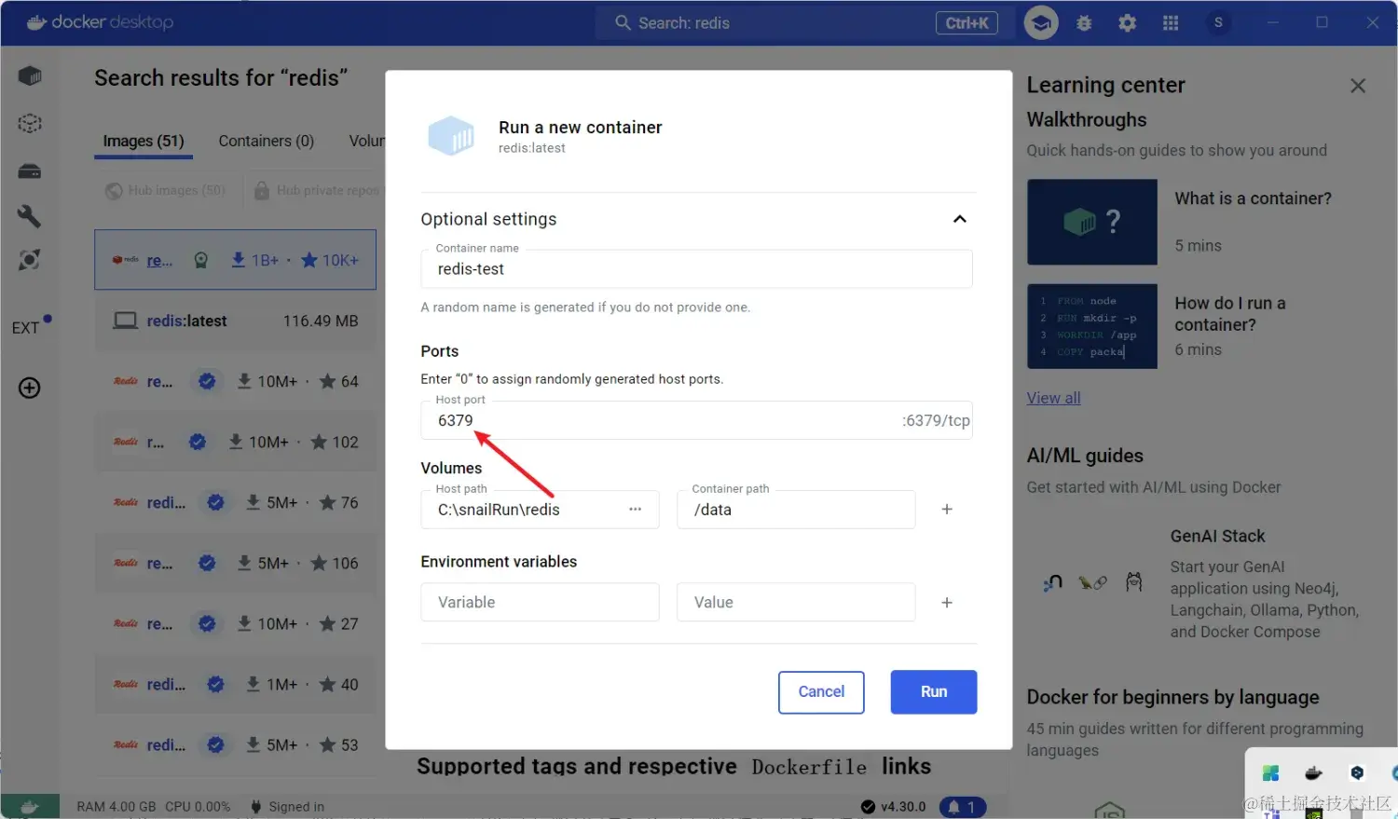Open the Builds wrench icon in sidebar

[x=30, y=216]
